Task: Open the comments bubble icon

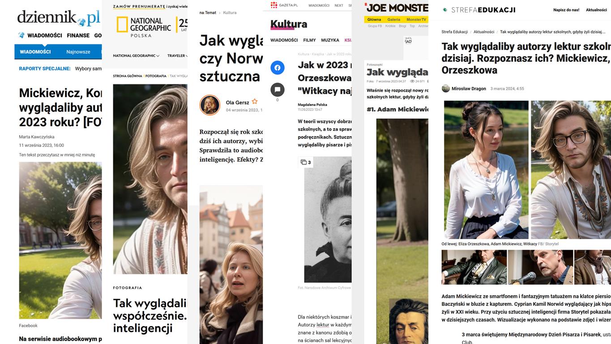Action: coord(278,90)
